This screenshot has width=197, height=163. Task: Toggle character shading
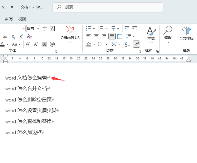point(44,44)
